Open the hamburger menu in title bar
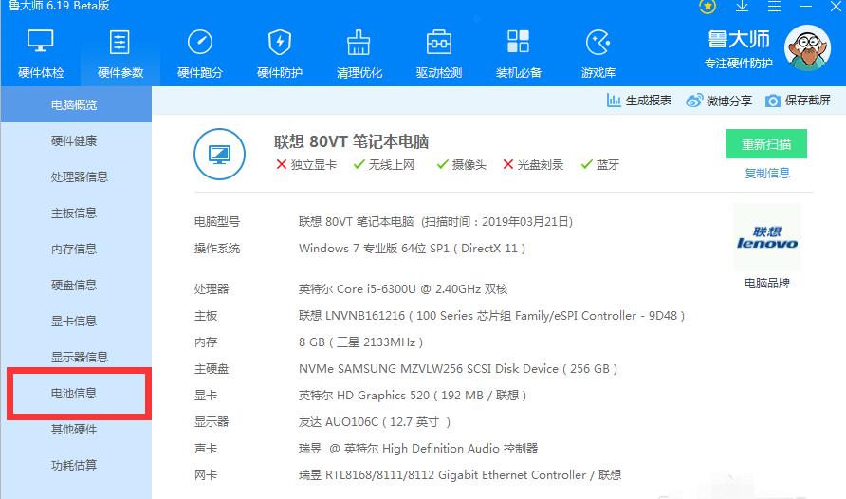 (x=774, y=7)
